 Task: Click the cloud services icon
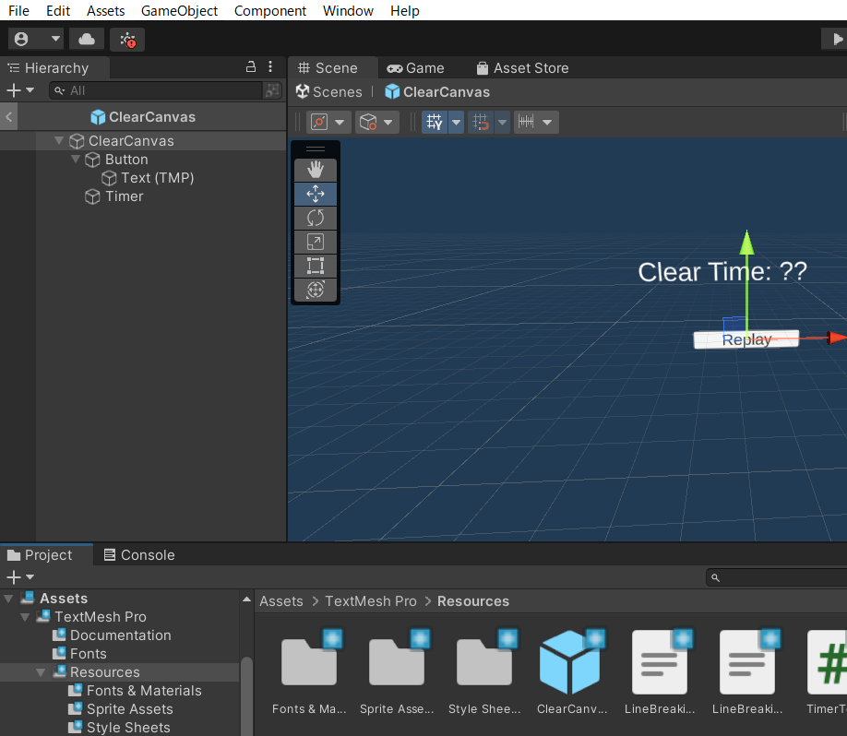[x=86, y=39]
